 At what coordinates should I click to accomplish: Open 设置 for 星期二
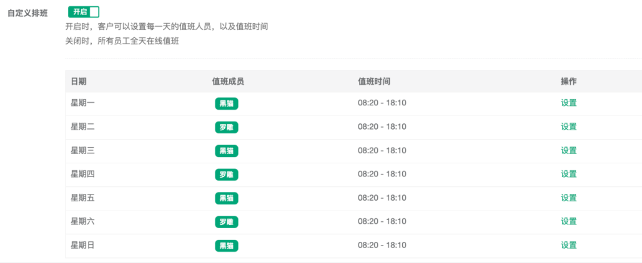pos(568,127)
